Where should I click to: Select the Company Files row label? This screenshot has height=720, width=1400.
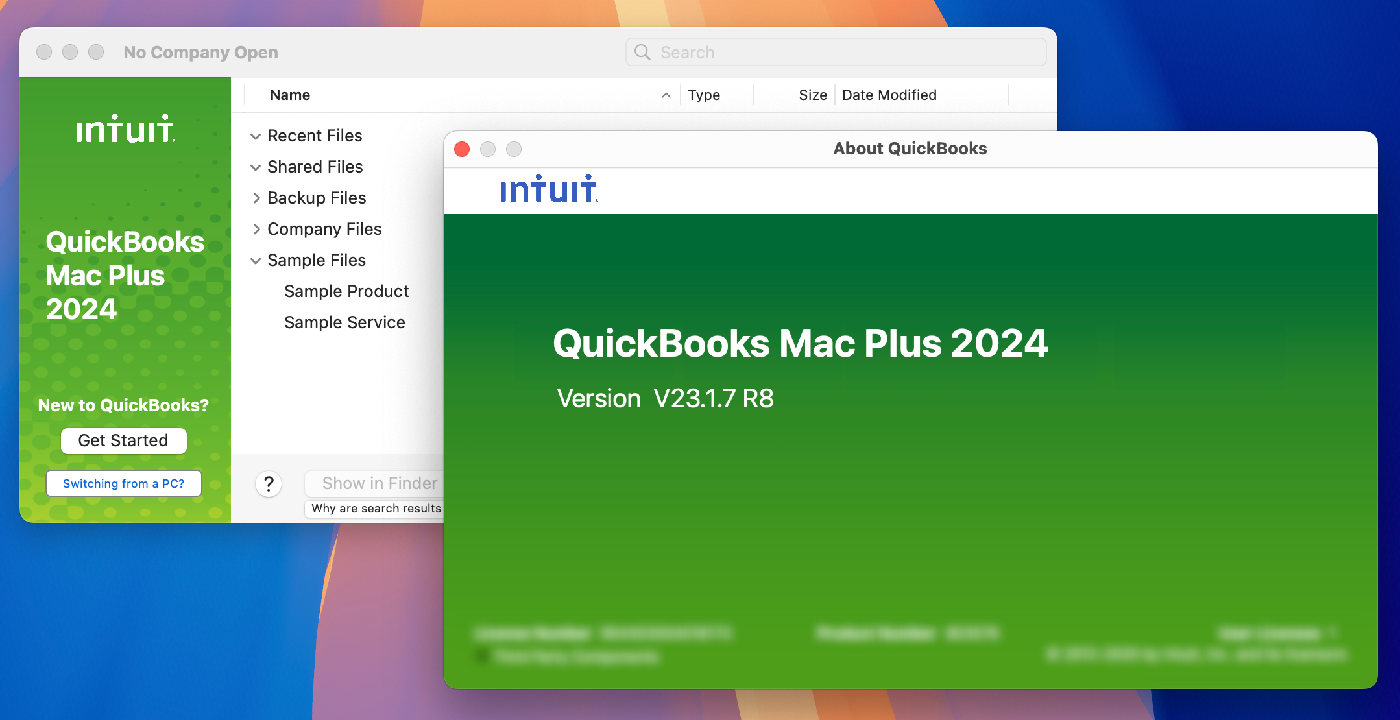pyautogui.click(x=324, y=229)
